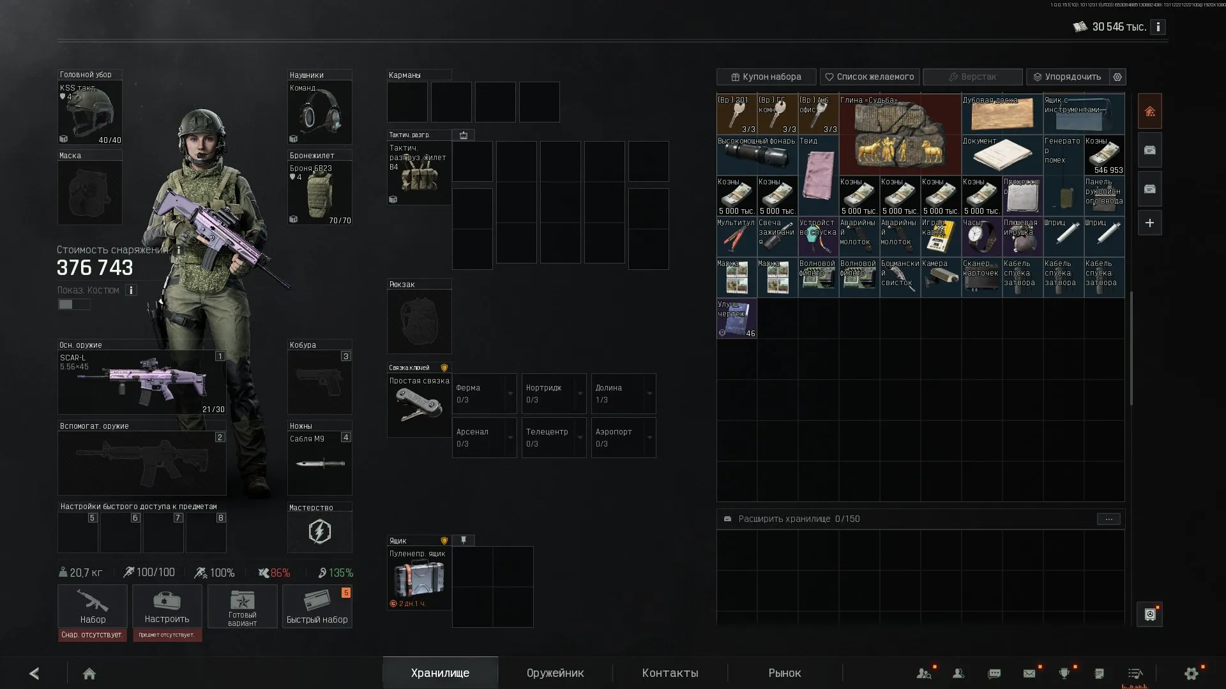Open currency info icon next to balance
This screenshot has width=1226, height=689.
[1158, 27]
